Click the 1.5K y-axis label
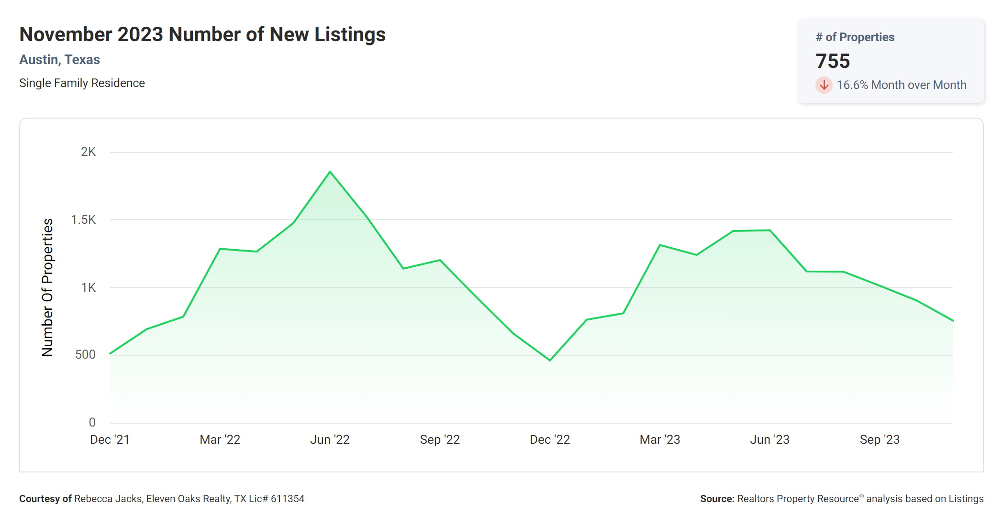The image size is (1003, 526). pyautogui.click(x=83, y=220)
